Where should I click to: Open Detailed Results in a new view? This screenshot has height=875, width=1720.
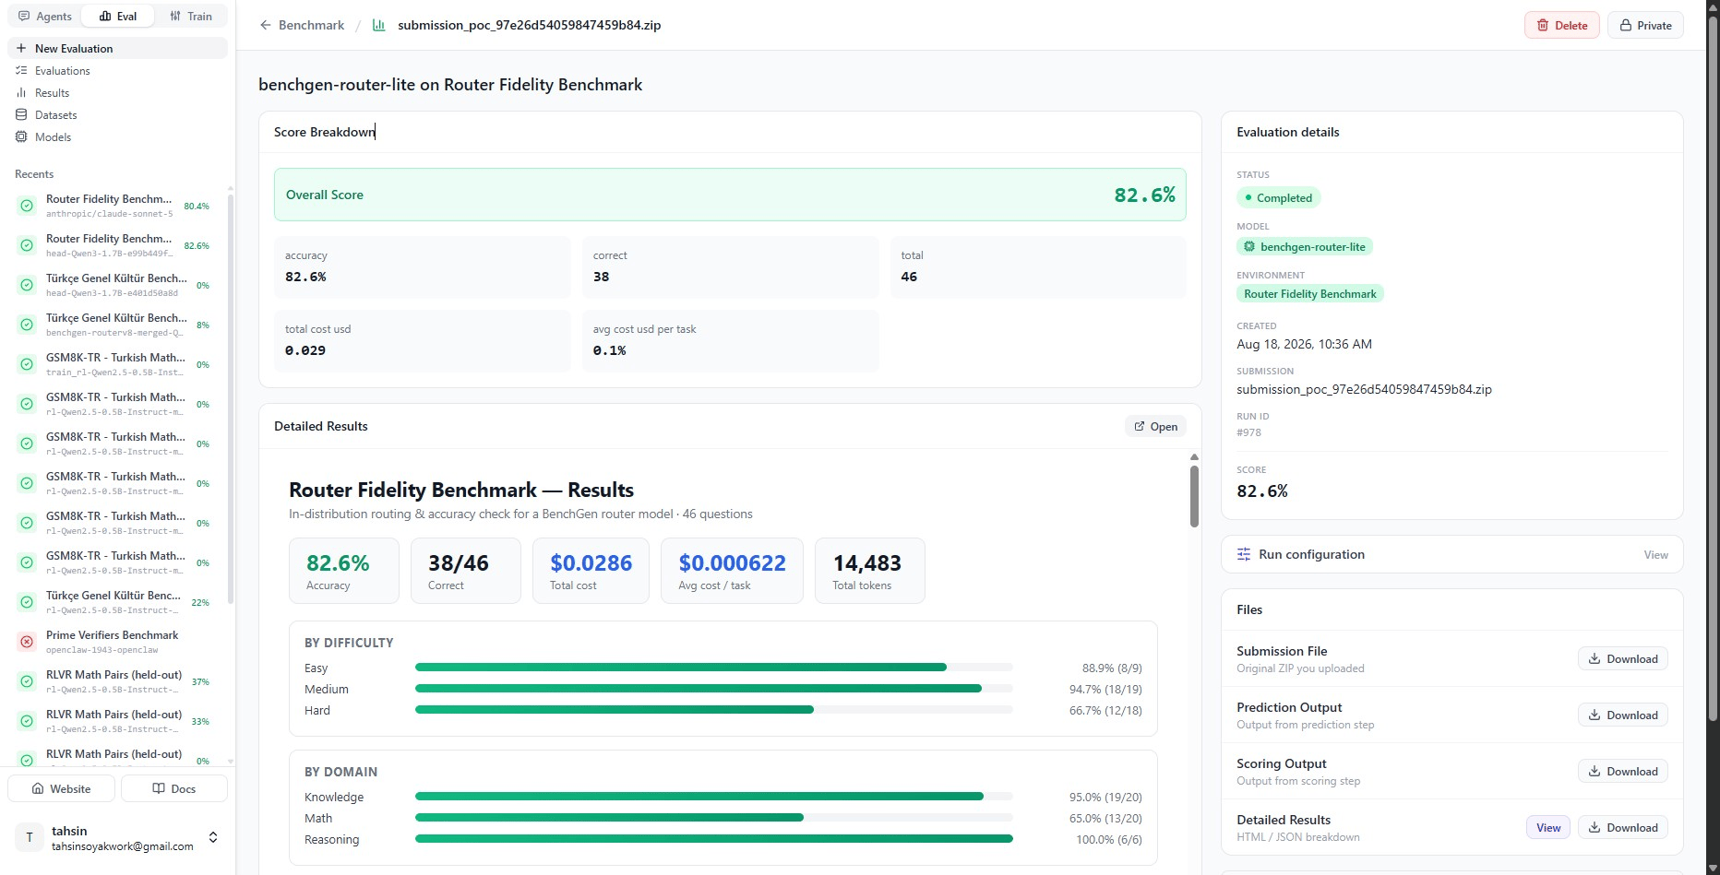pyautogui.click(x=1155, y=426)
